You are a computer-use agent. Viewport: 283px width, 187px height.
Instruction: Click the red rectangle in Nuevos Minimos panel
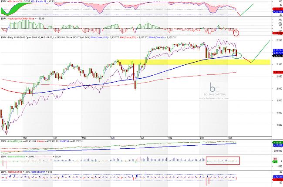pyautogui.click(x=223, y=160)
